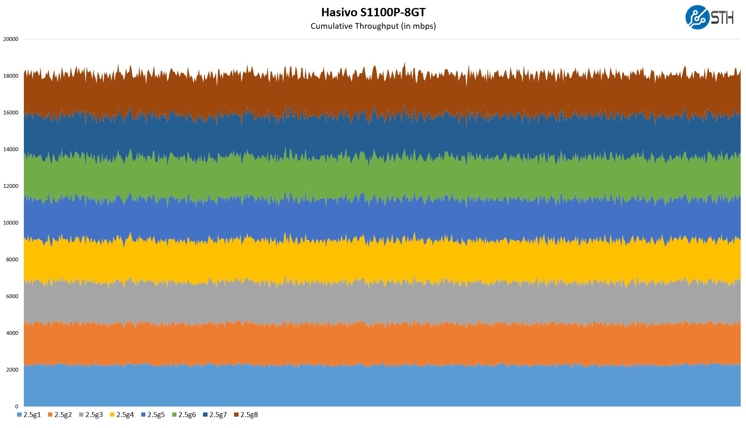Image resolution: width=746 pixels, height=428 pixels.
Task: Click the 20000 y-axis label
Action: (11, 39)
